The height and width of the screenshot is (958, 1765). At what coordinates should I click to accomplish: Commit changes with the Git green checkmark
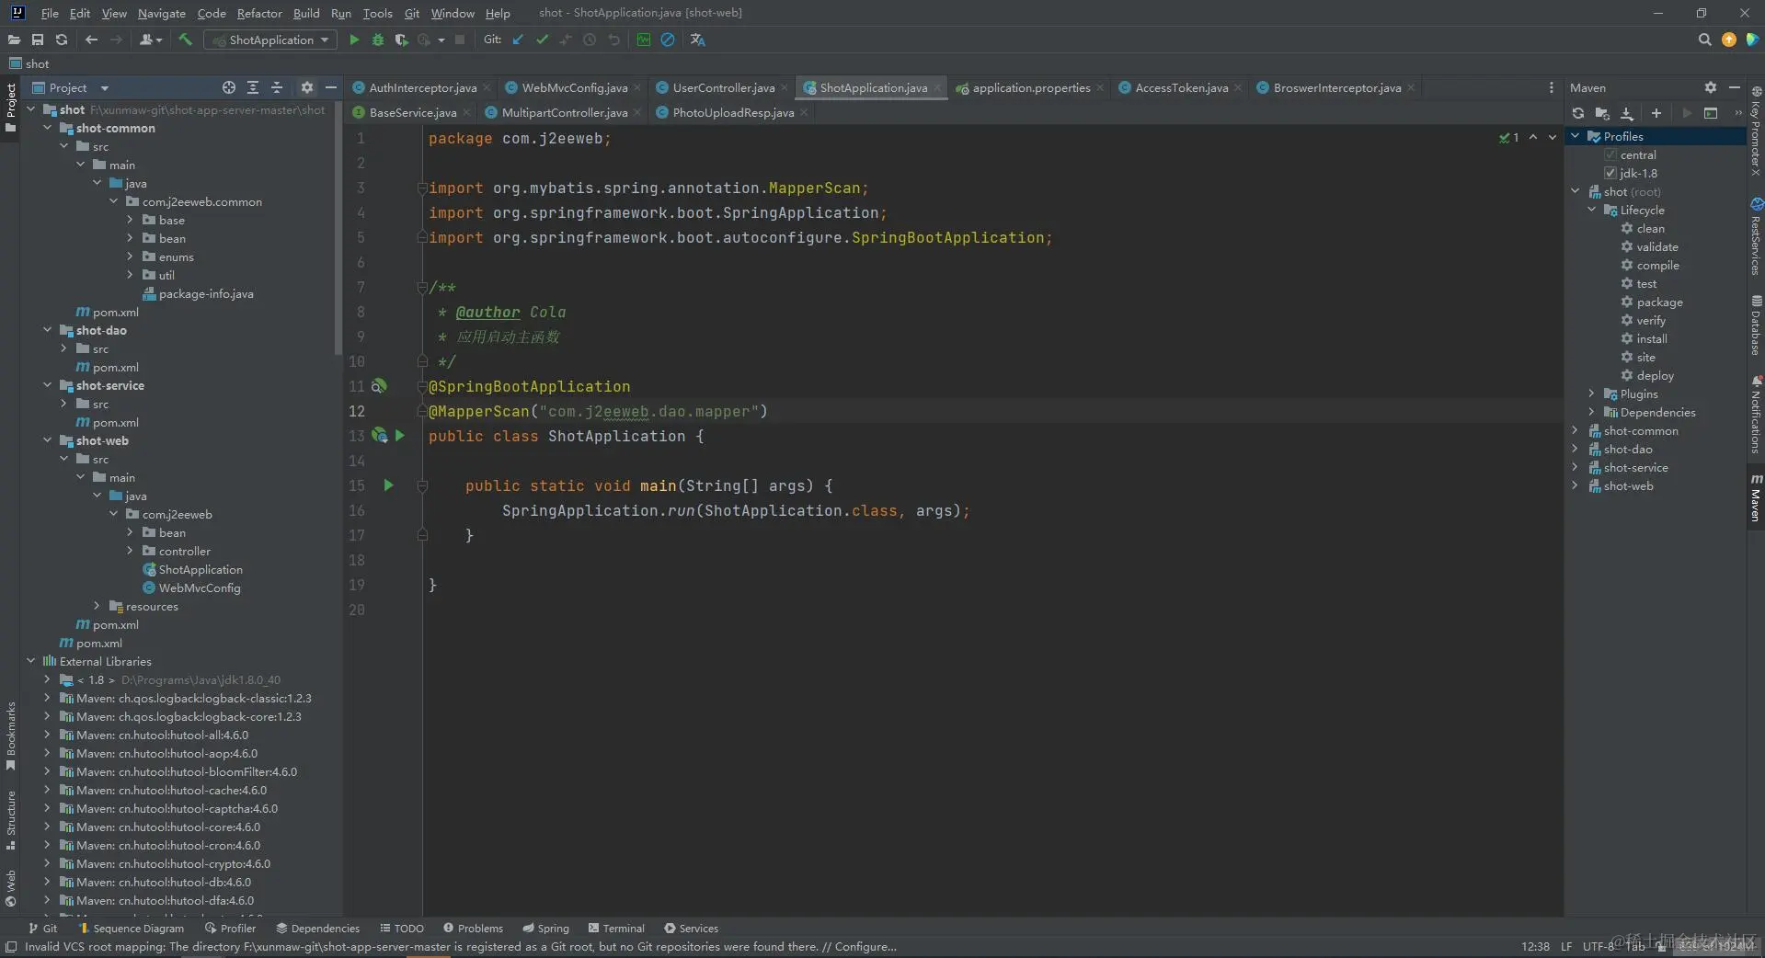[x=542, y=40]
